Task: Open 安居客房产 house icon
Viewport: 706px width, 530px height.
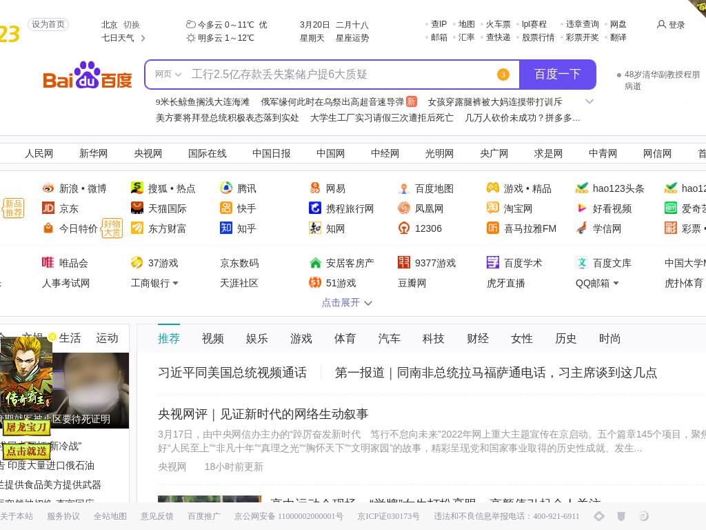Action: (315, 262)
